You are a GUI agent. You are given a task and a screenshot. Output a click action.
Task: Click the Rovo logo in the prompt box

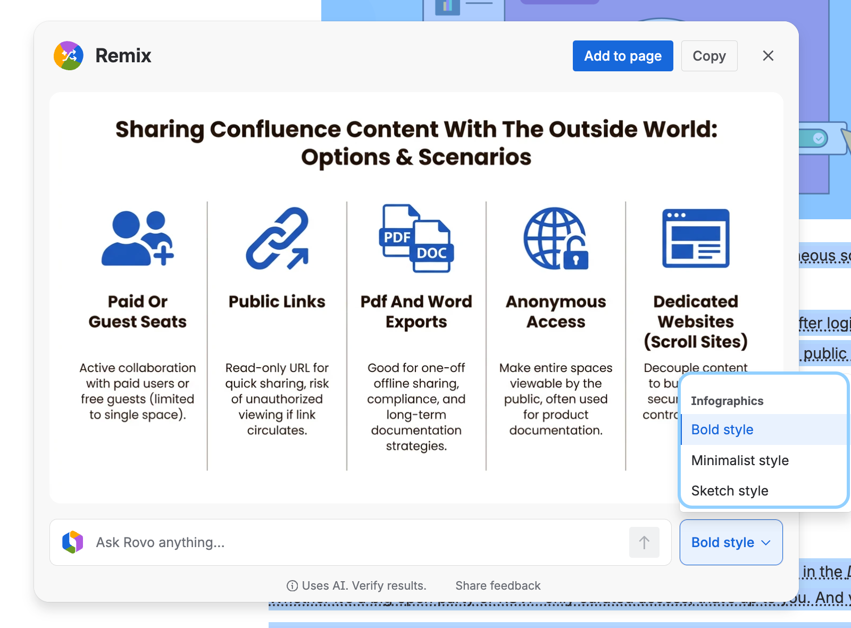(x=73, y=542)
